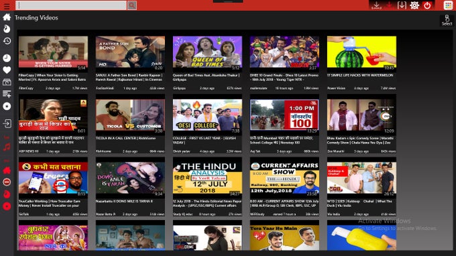Open the yellow soap bar thumbnail
This screenshot has width=456, height=256.
[x=361, y=238]
